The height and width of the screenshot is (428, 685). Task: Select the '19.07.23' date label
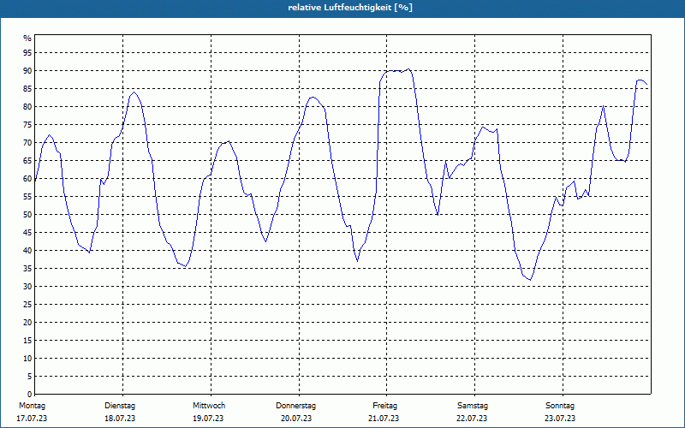[208, 419]
